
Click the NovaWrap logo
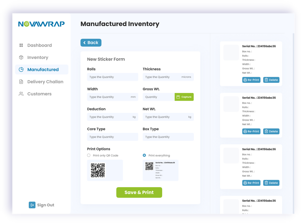coord(41,24)
